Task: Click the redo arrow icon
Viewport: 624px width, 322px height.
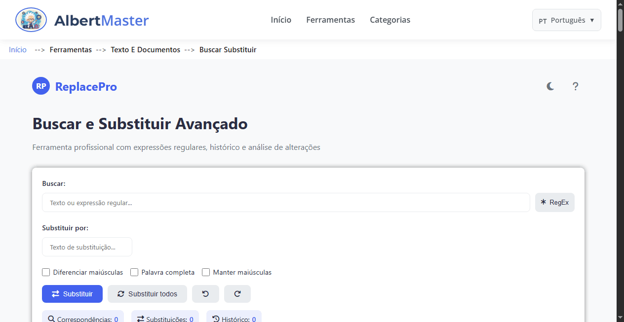Action: (x=237, y=293)
